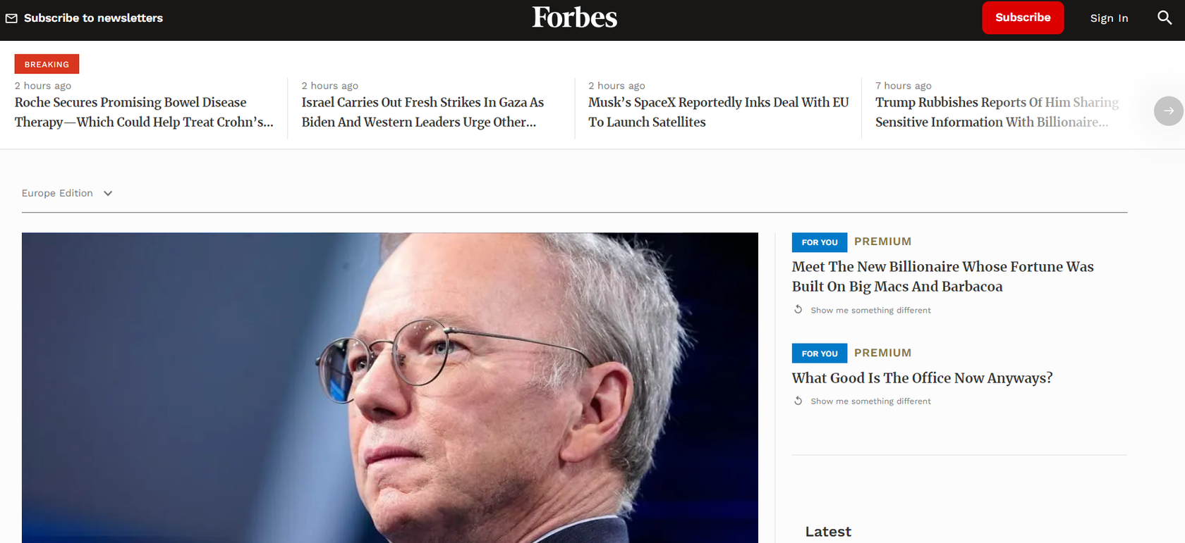Open New Billionaire Big Macs article
The height and width of the screenshot is (543, 1185).
942,276
